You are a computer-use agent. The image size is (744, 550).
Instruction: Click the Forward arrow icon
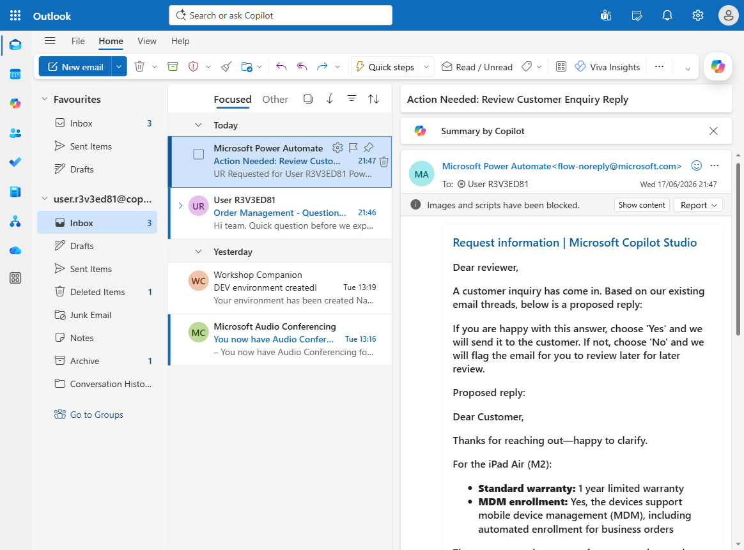[x=322, y=67]
